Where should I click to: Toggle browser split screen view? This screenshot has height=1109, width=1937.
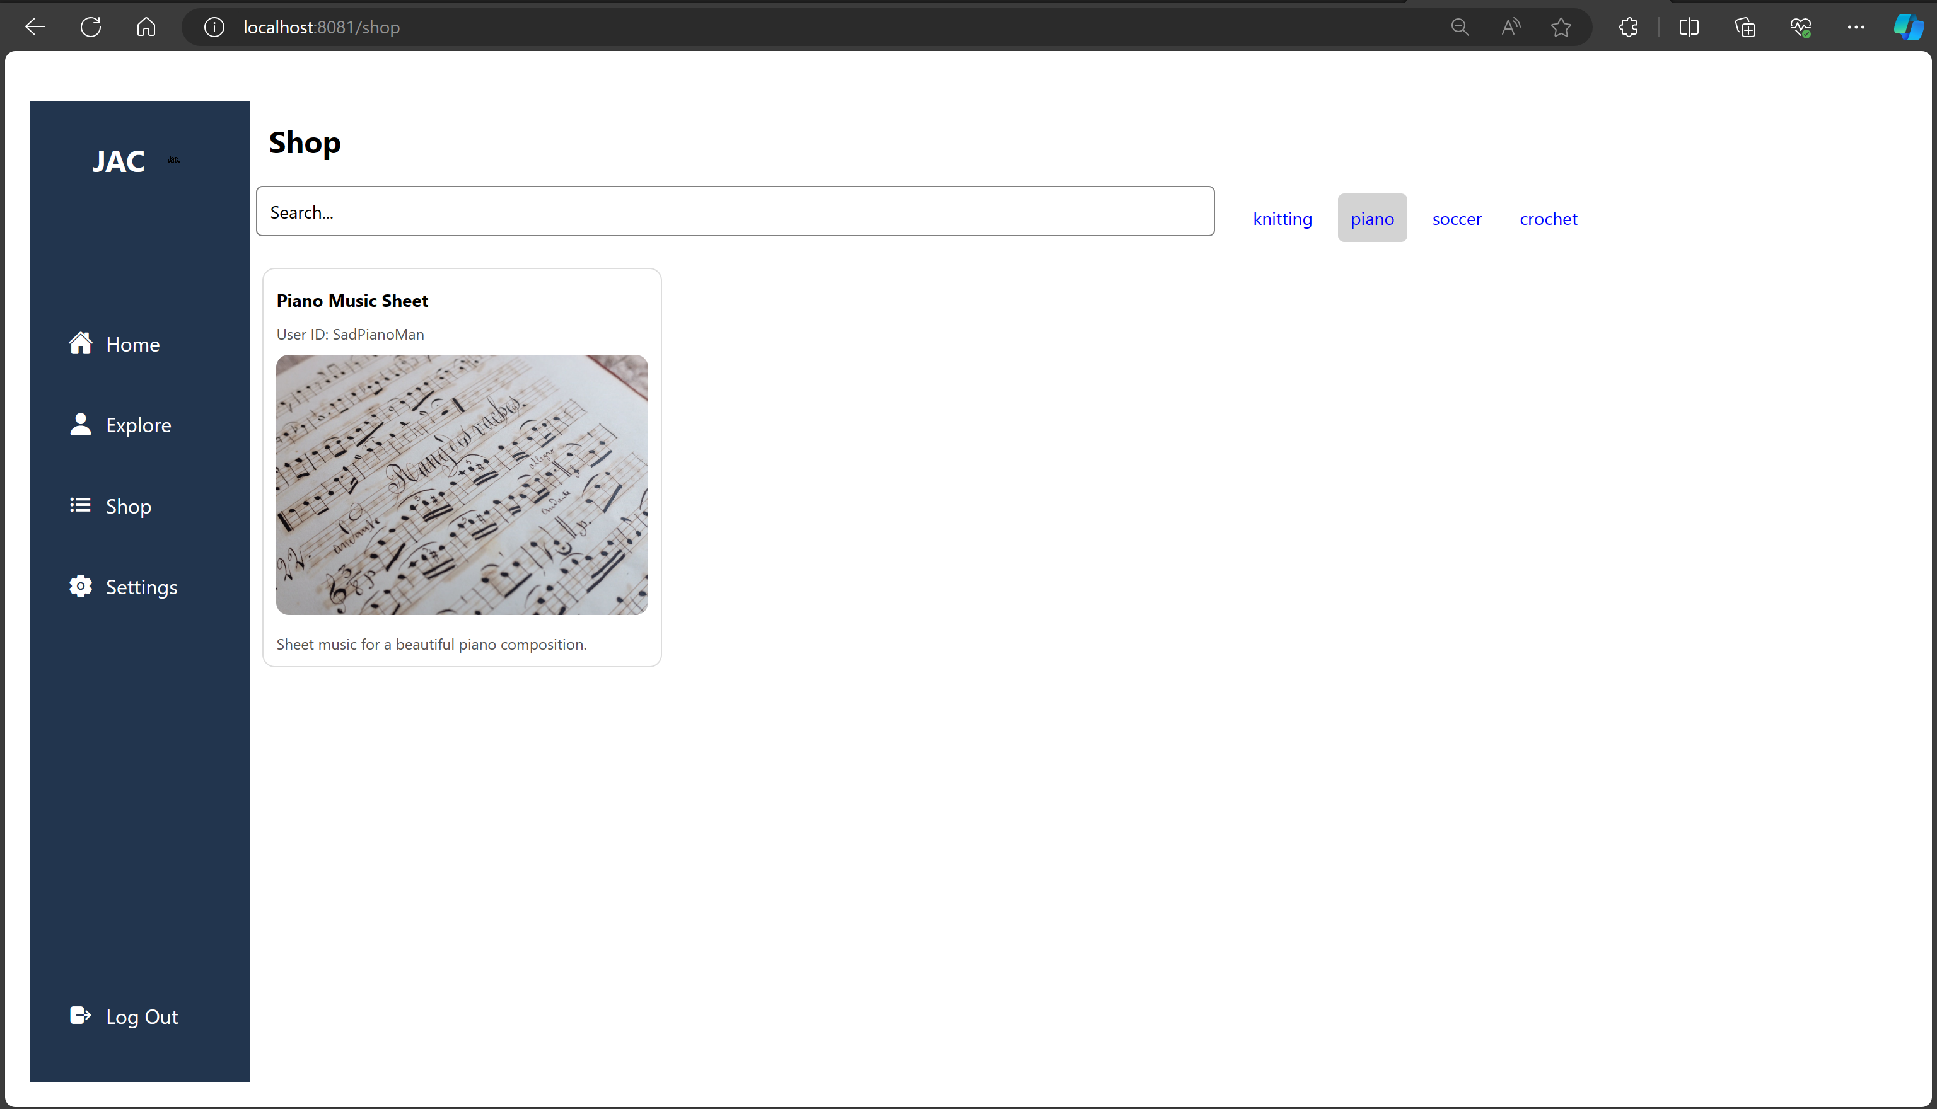click(x=1689, y=28)
